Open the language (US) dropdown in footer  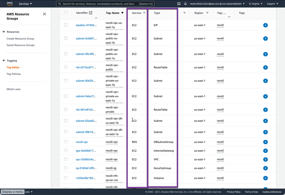(29, 192)
